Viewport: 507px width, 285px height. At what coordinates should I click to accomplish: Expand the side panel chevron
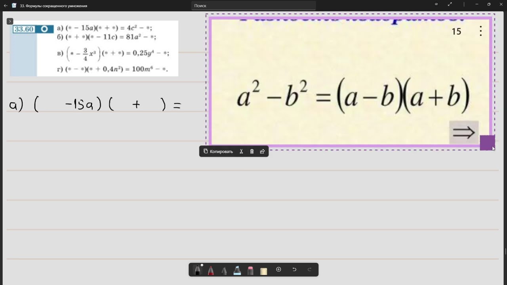(x=10, y=21)
